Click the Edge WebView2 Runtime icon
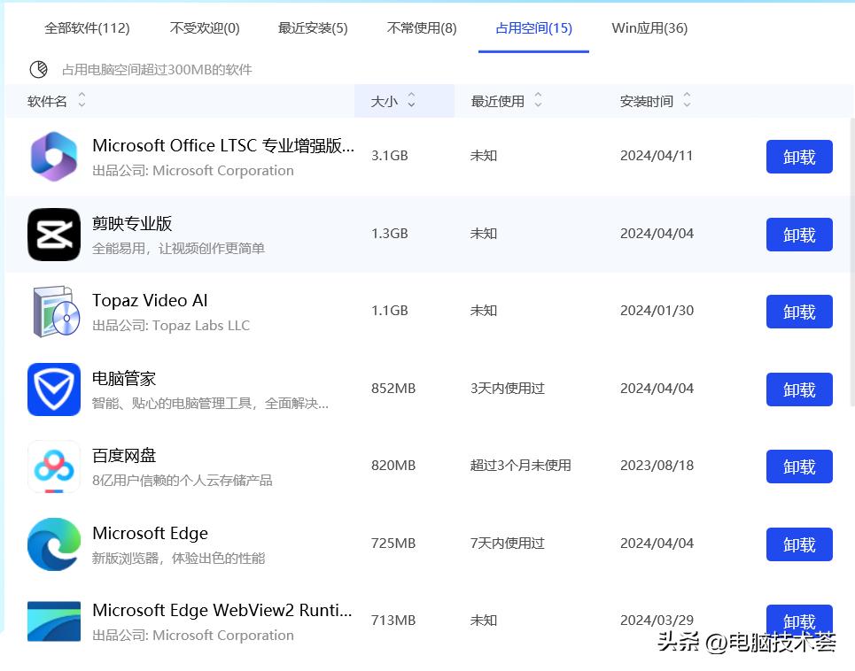 click(54, 621)
